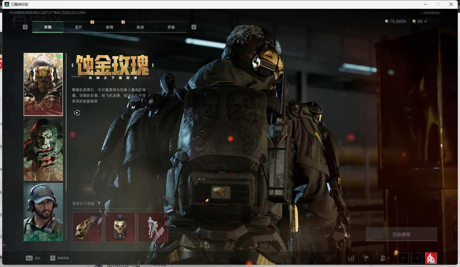Select the gold skull canister paint item
This screenshot has height=267, width=460.
tap(120, 227)
